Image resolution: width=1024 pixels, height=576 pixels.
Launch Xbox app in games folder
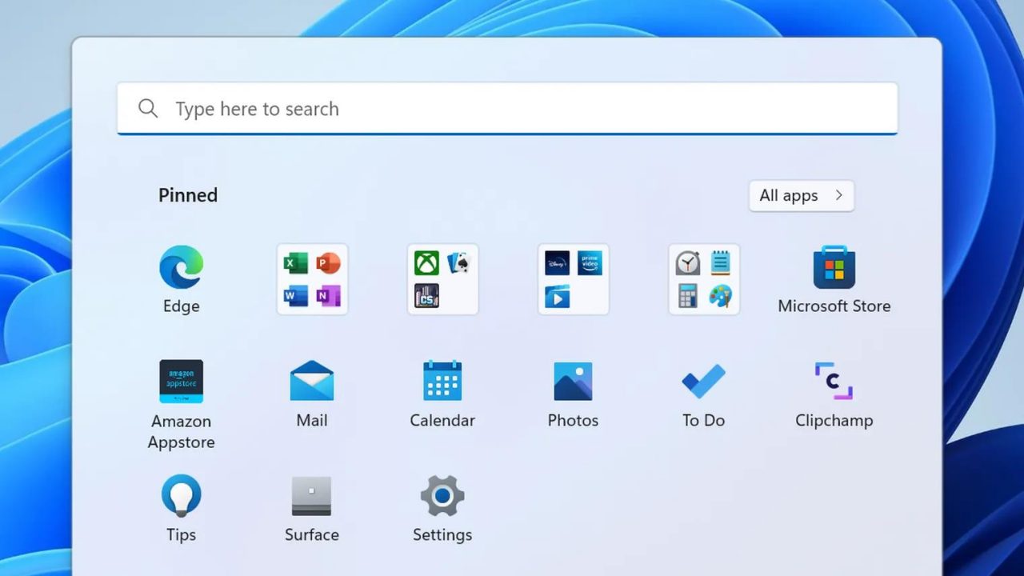[426, 262]
